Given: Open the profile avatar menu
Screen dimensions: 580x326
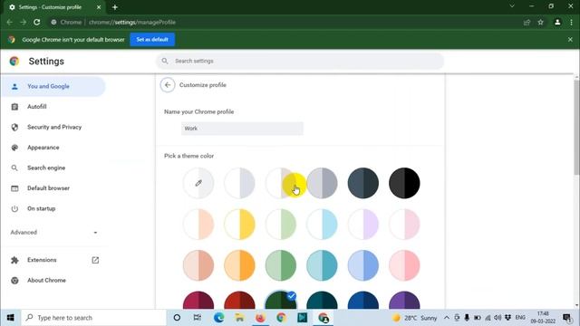Looking at the screenshot, I should click(x=557, y=22).
